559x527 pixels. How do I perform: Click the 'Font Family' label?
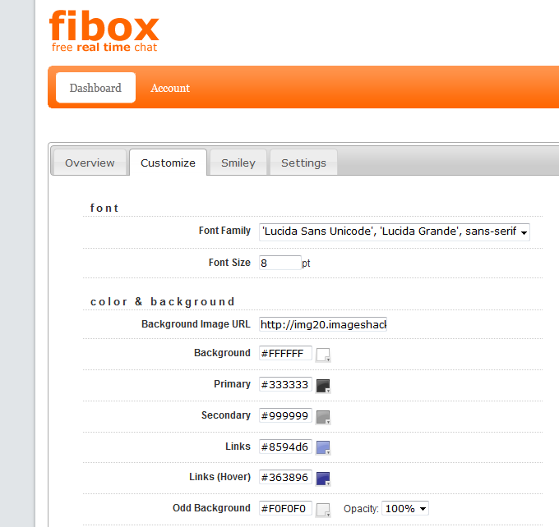224,231
